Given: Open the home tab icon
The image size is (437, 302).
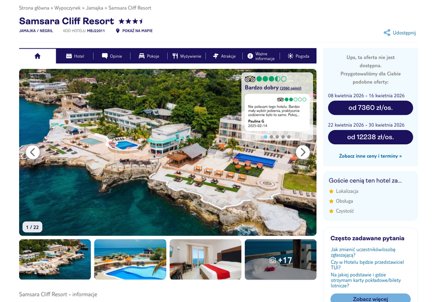Looking at the screenshot, I should (37, 56).
